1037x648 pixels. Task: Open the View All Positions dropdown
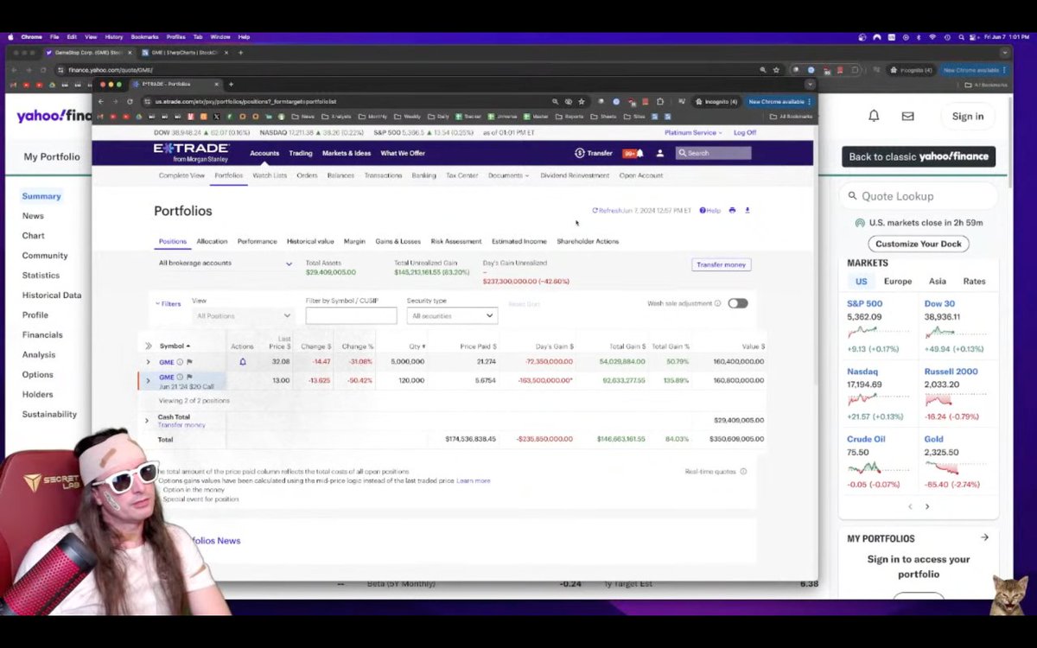click(244, 316)
